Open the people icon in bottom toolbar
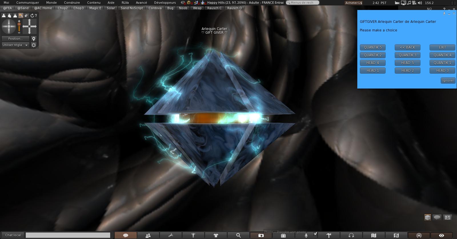The width and height of the screenshot is (457, 239). (x=148, y=235)
